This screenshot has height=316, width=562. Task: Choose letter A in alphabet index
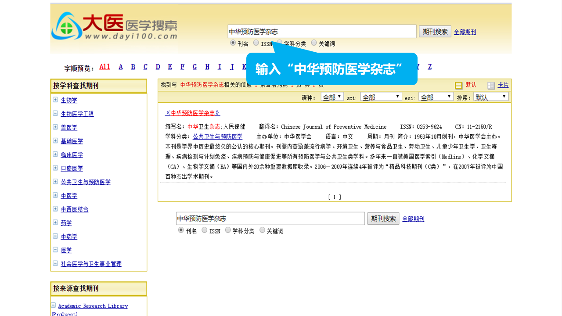[121, 67]
